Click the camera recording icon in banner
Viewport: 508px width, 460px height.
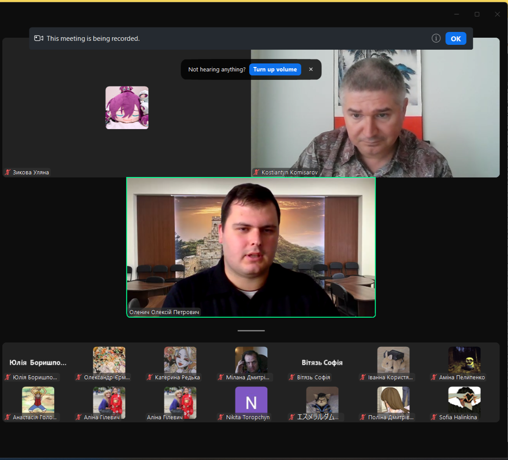coord(39,39)
